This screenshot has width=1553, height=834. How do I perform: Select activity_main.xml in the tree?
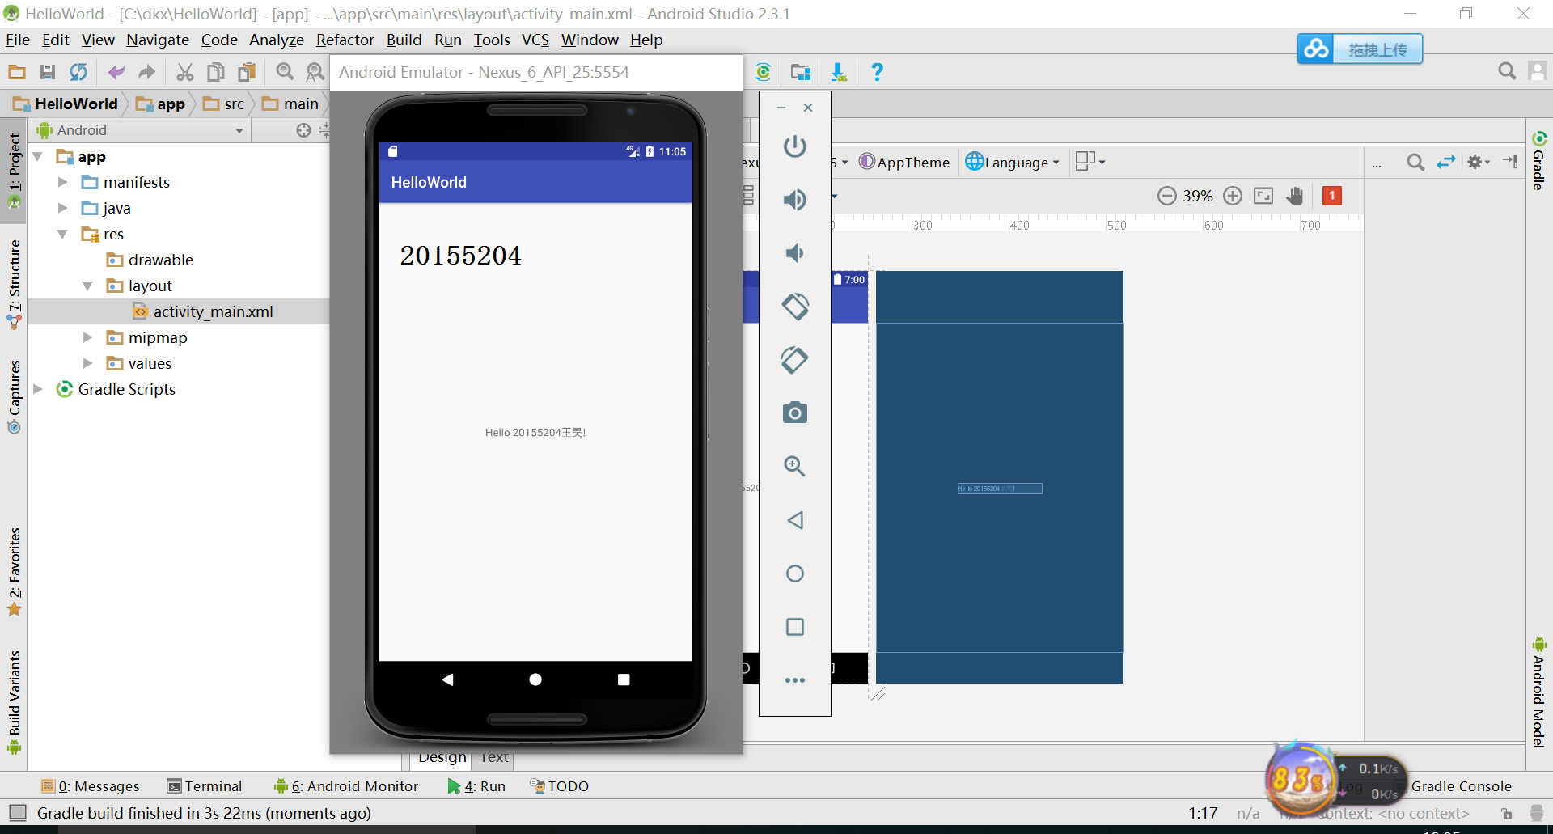(213, 311)
